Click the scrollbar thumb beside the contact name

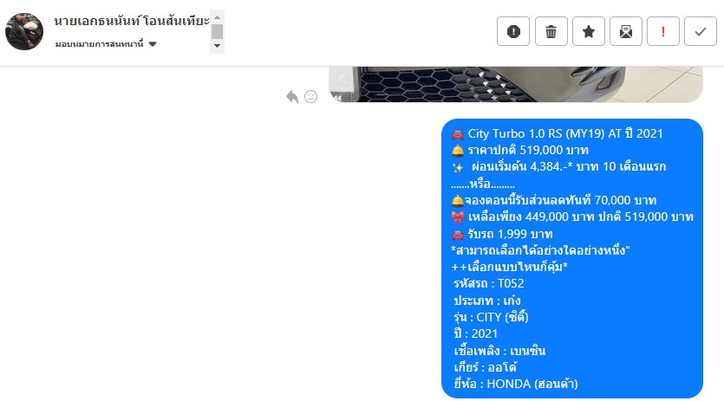pyautogui.click(x=217, y=31)
